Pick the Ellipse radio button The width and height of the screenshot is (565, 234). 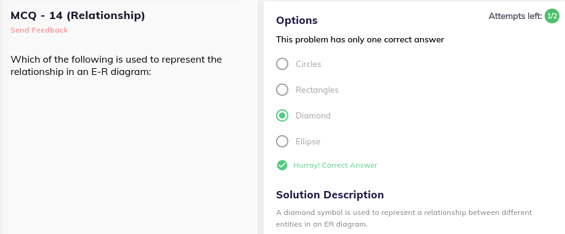[x=282, y=142]
